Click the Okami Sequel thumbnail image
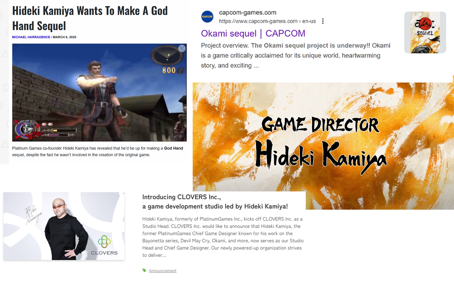Screen dimensions: 454x285 (x=425, y=33)
